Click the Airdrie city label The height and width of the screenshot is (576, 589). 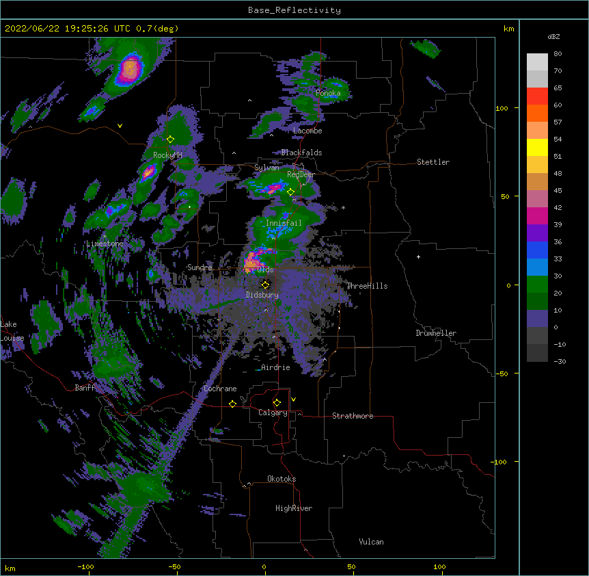[x=275, y=367]
